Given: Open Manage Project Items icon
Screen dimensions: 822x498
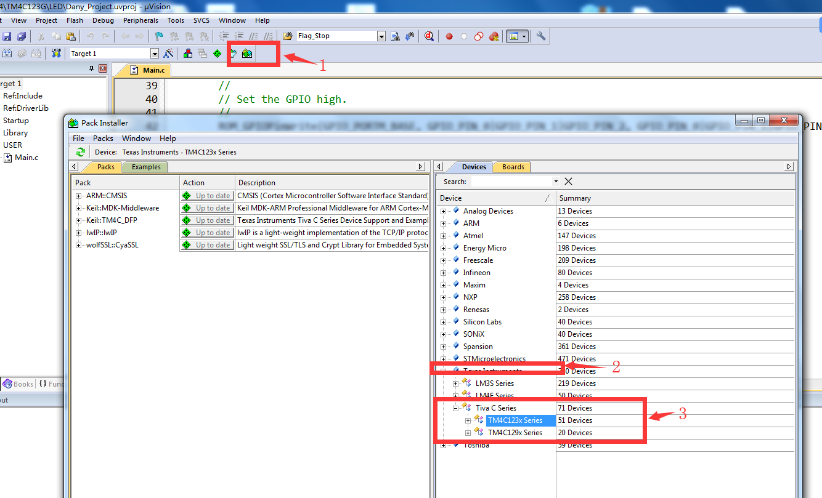Looking at the screenshot, I should tap(187, 54).
